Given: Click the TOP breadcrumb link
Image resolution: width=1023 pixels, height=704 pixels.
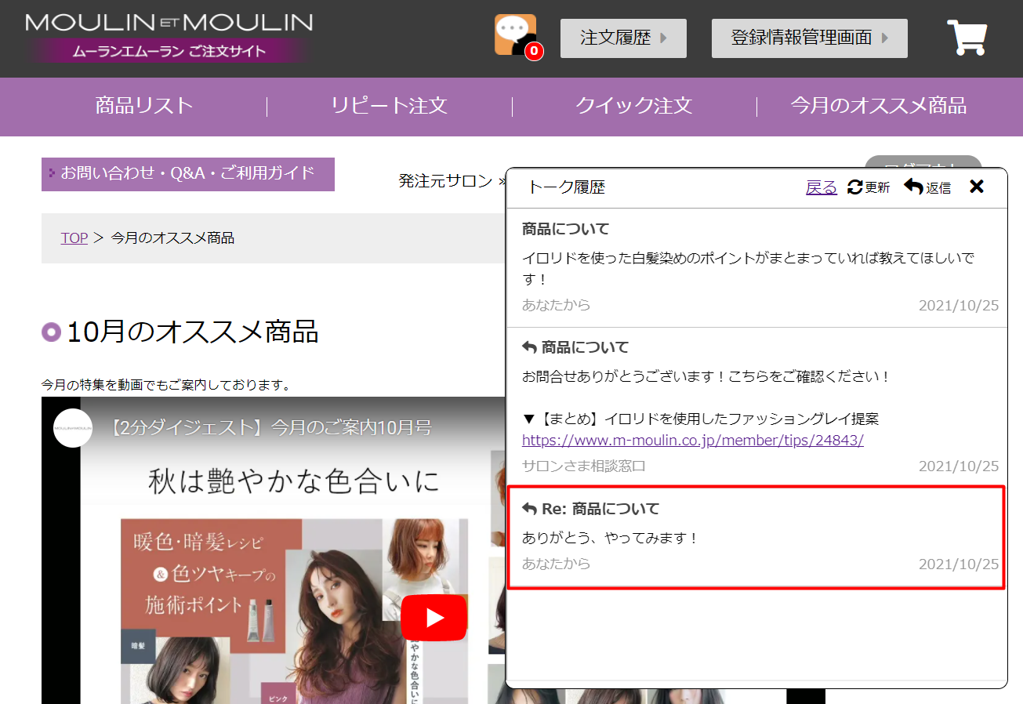Looking at the screenshot, I should click(x=74, y=238).
